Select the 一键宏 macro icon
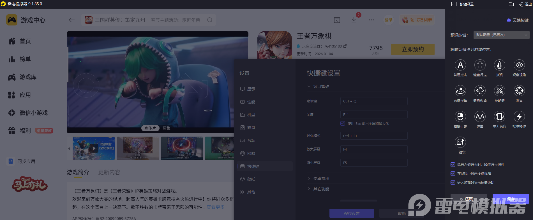 tap(460, 142)
